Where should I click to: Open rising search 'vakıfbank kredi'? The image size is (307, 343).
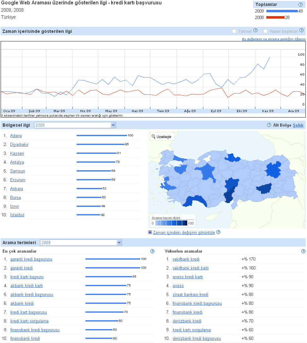point(186,259)
